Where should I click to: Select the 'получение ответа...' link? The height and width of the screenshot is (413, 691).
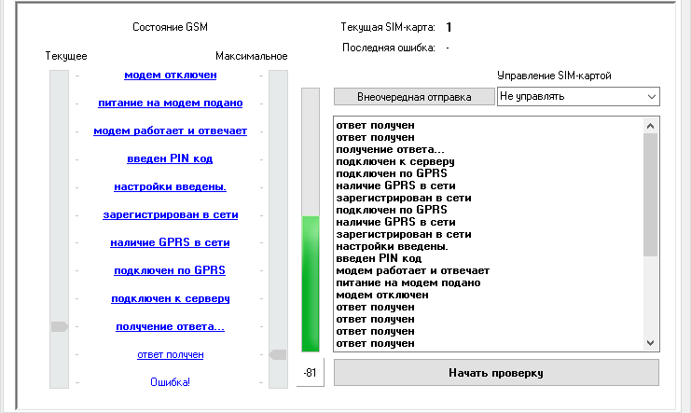pyautogui.click(x=170, y=326)
